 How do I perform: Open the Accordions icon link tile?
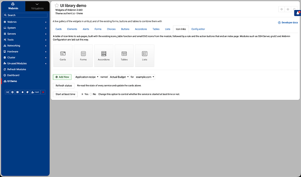(104, 56)
